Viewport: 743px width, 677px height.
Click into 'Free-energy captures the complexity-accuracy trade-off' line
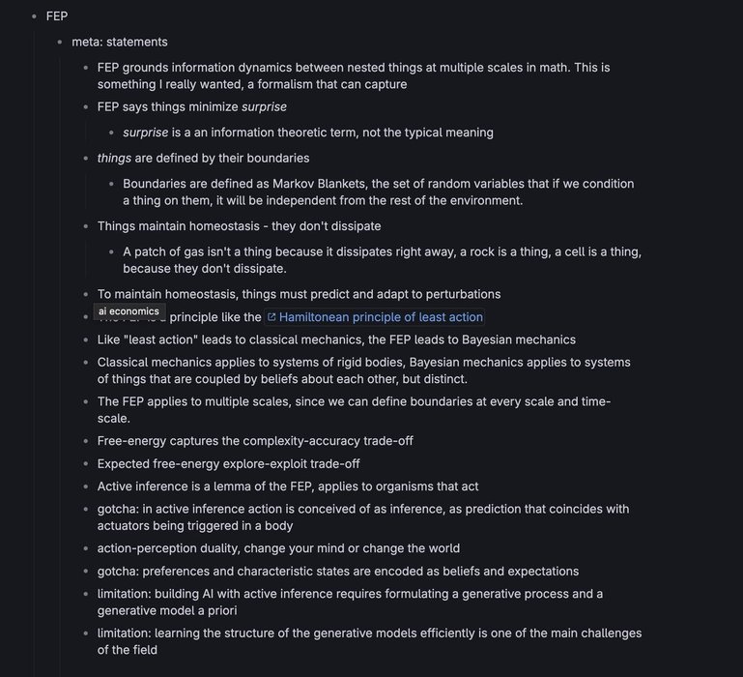pos(255,441)
